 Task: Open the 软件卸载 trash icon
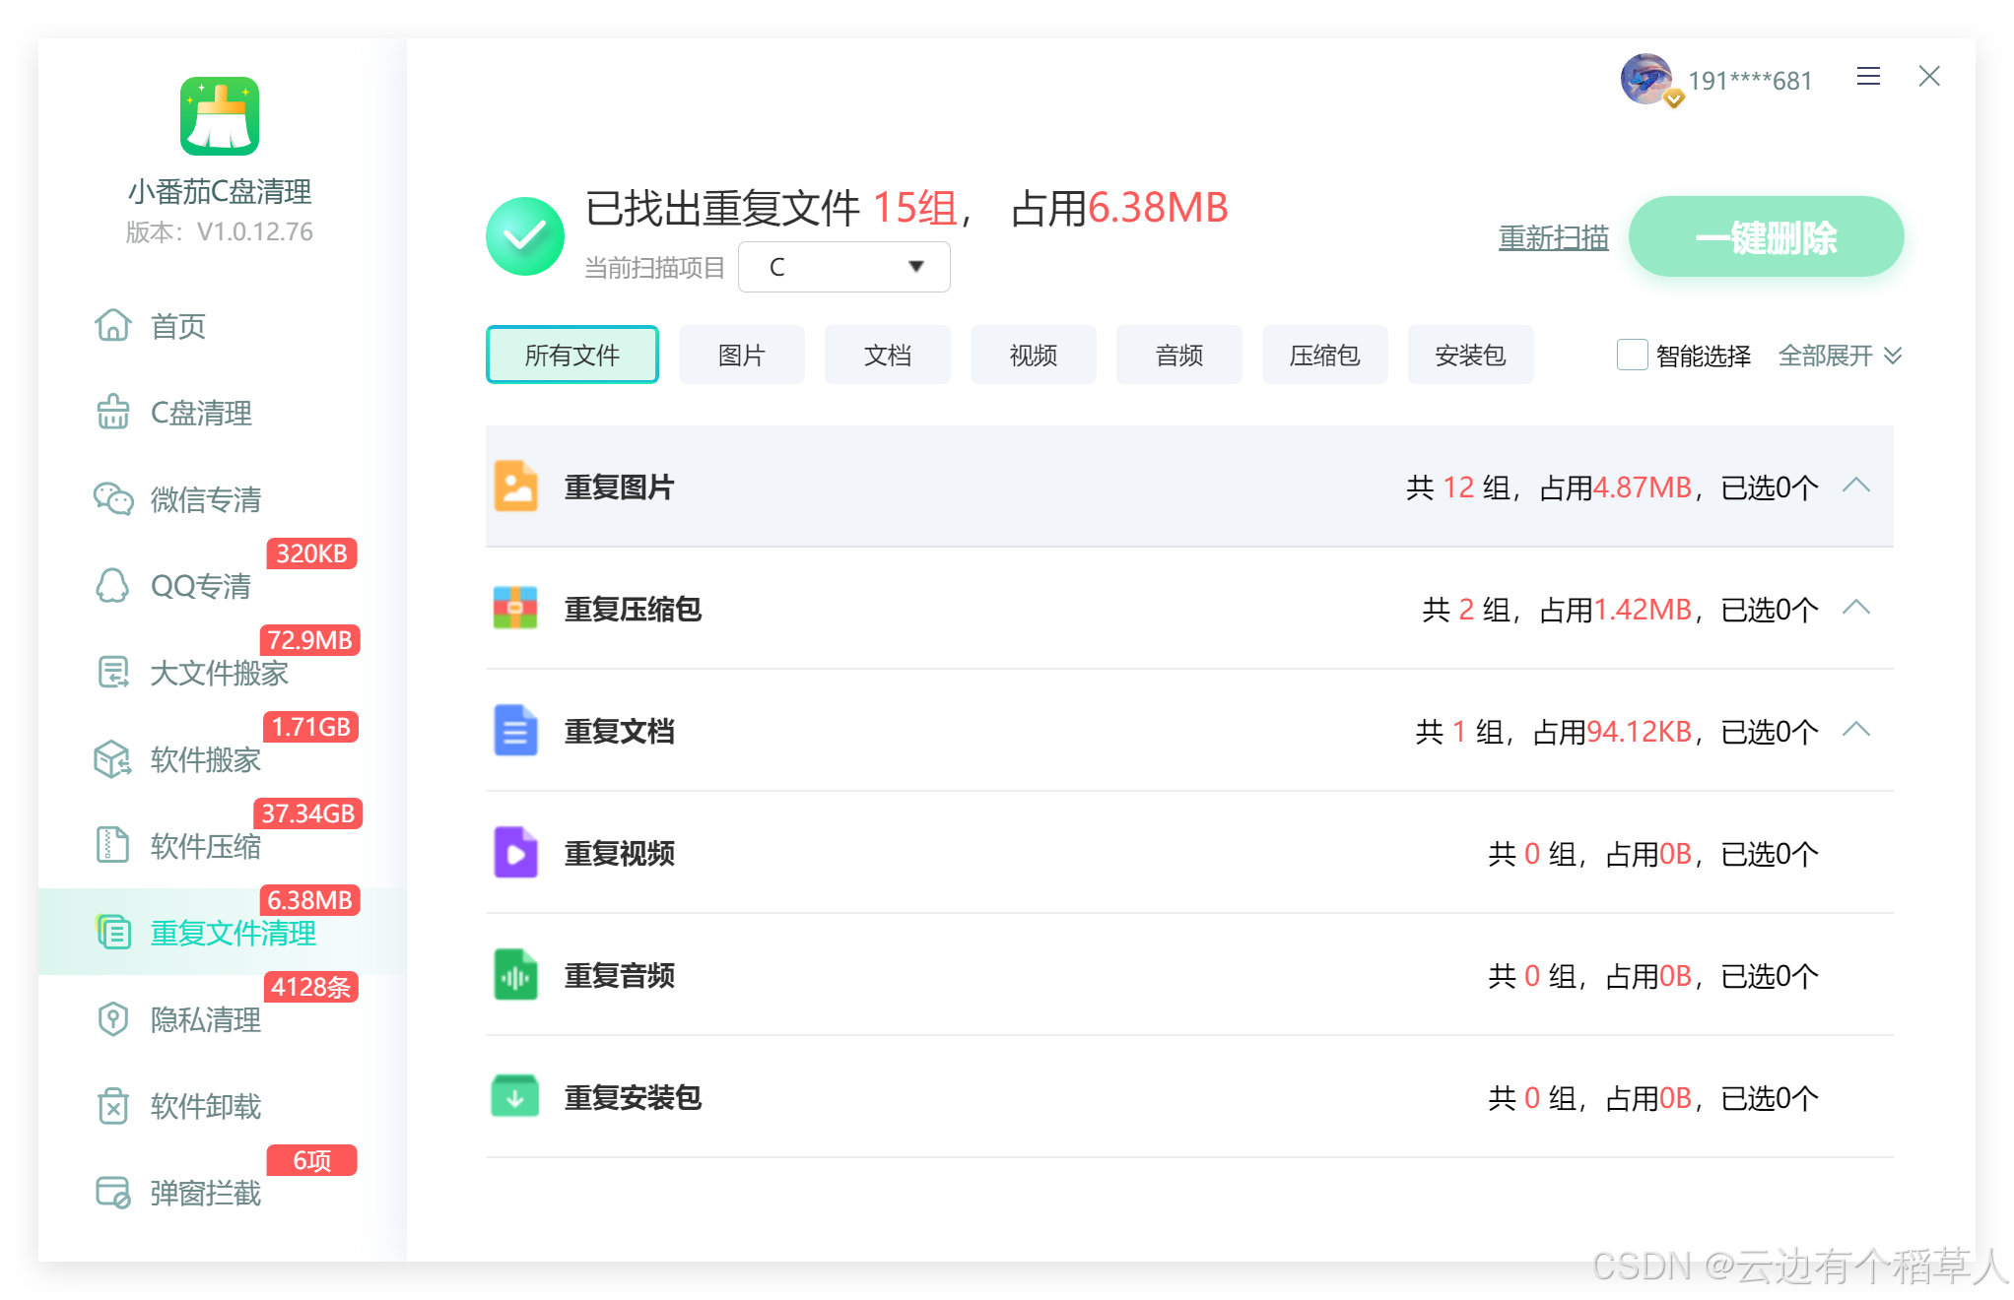point(113,1106)
